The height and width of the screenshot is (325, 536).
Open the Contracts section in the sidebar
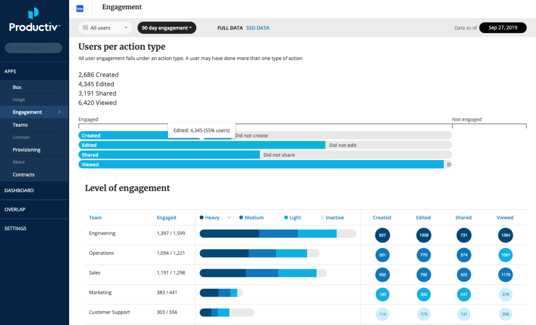(x=23, y=175)
